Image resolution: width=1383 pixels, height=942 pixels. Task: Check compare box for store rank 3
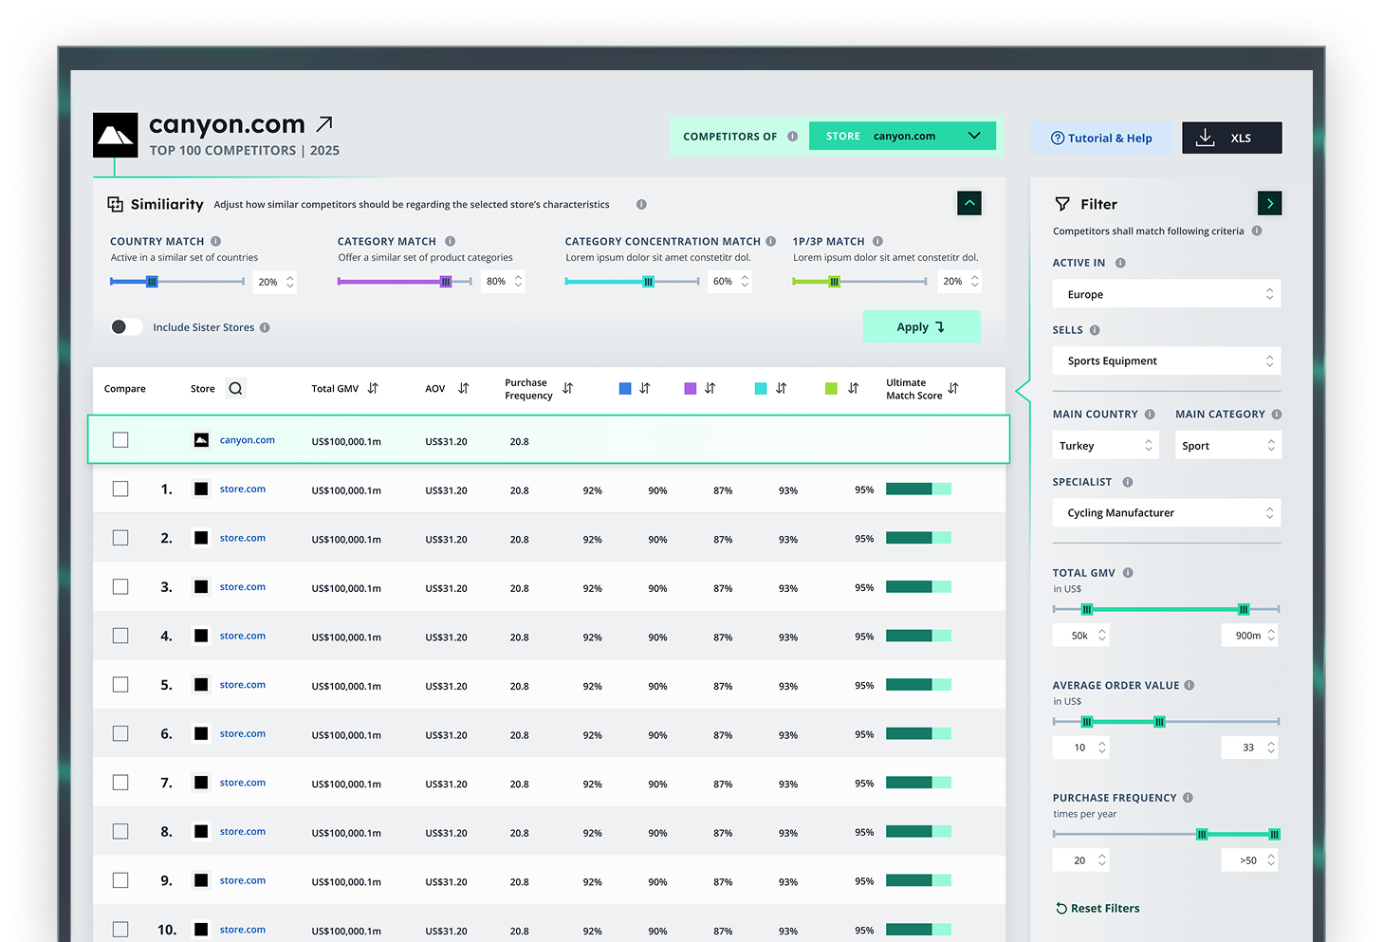point(120,587)
